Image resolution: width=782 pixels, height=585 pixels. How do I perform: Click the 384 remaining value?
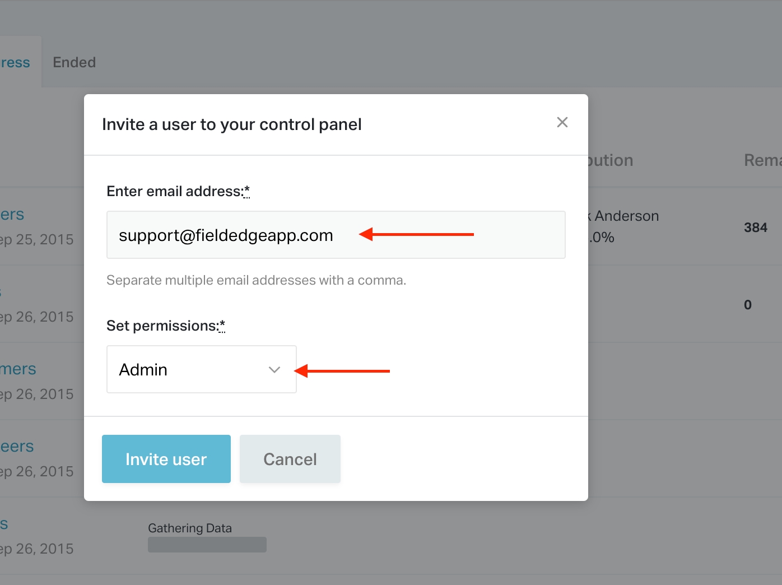(755, 227)
